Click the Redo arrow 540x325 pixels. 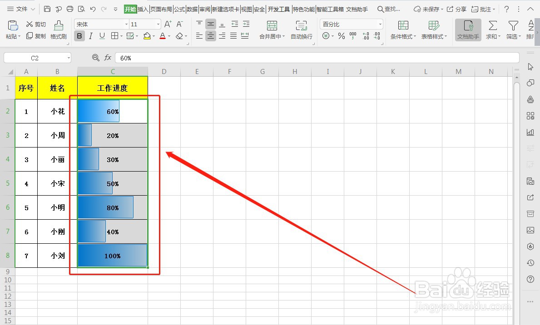(x=104, y=9)
